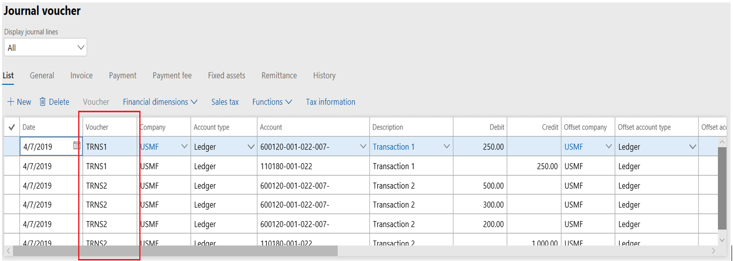This screenshot has width=733, height=261.
Task: Click the select-all checkmark column header
Action: [12, 128]
